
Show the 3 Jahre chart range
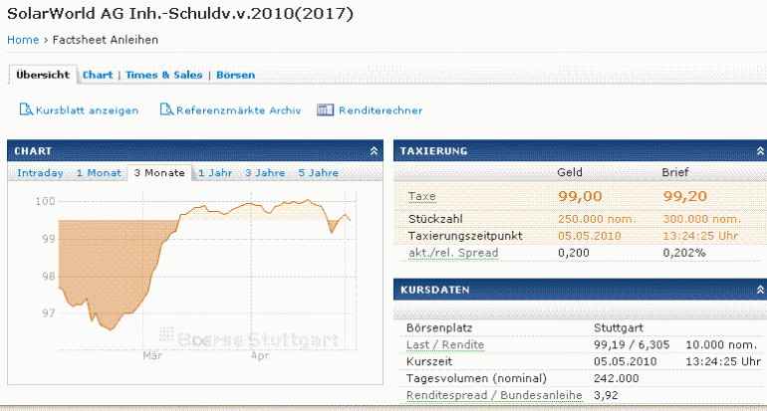coord(265,173)
